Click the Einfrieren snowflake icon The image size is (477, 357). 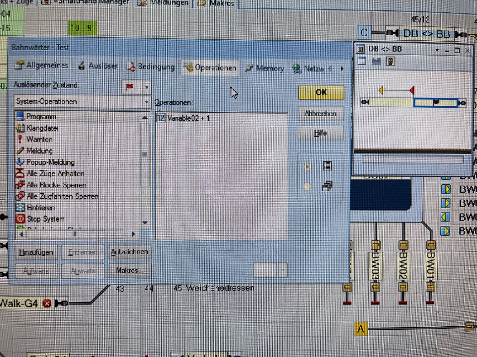(x=20, y=208)
